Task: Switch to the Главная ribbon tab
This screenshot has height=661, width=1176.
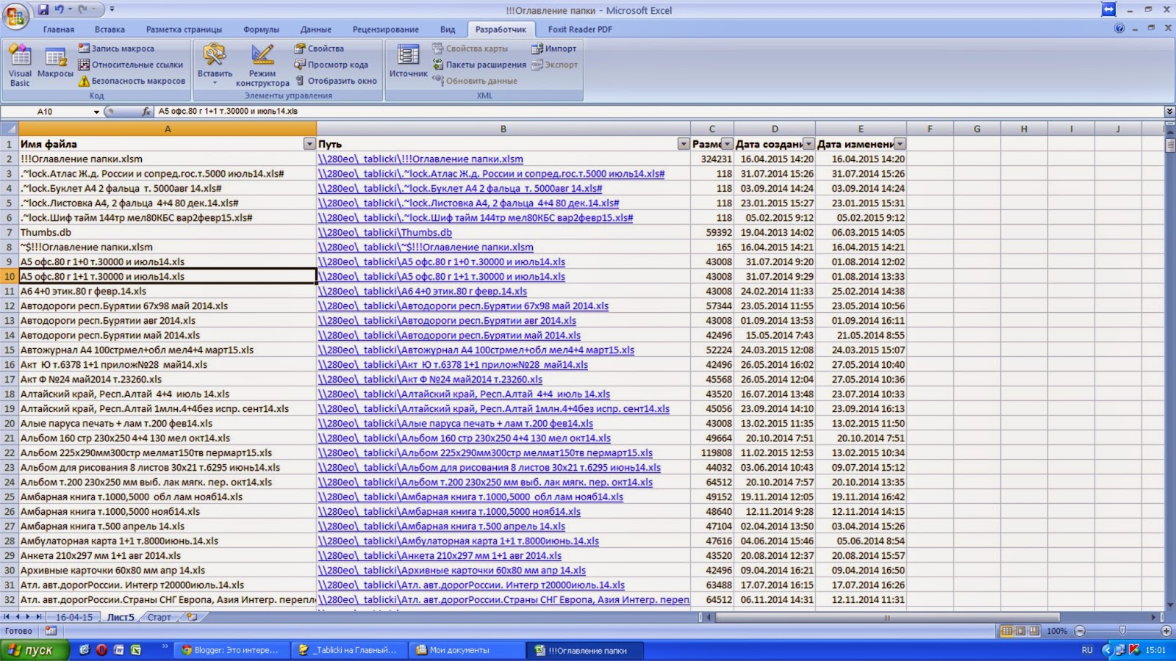Action: point(59,29)
